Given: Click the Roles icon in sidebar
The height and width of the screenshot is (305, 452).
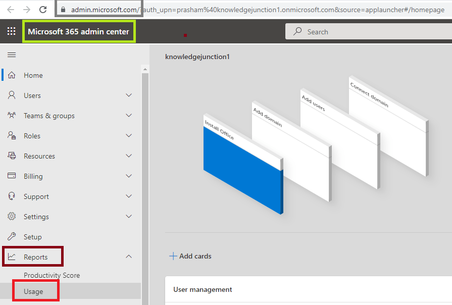Looking at the screenshot, I should click(12, 135).
